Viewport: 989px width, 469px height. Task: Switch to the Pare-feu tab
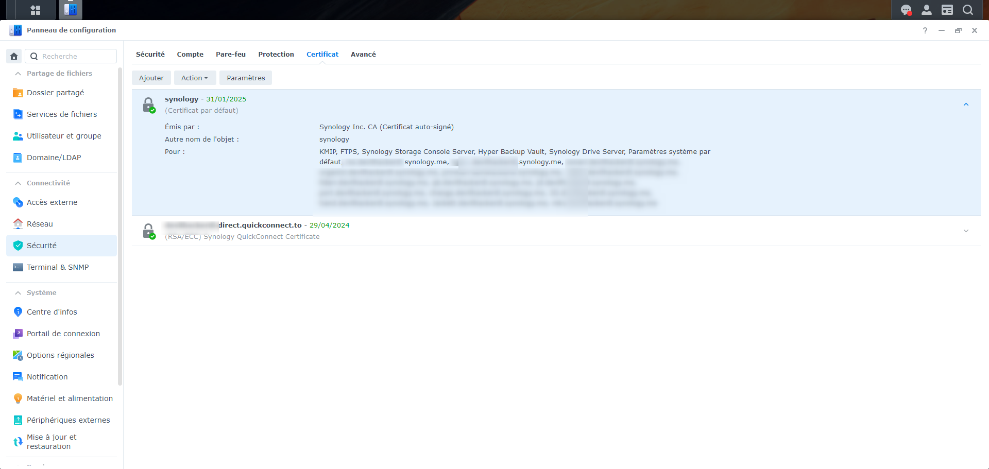point(231,54)
